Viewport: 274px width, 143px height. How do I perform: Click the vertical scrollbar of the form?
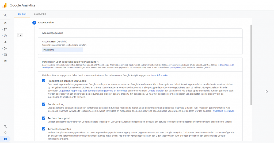pyautogui.click(x=251, y=65)
